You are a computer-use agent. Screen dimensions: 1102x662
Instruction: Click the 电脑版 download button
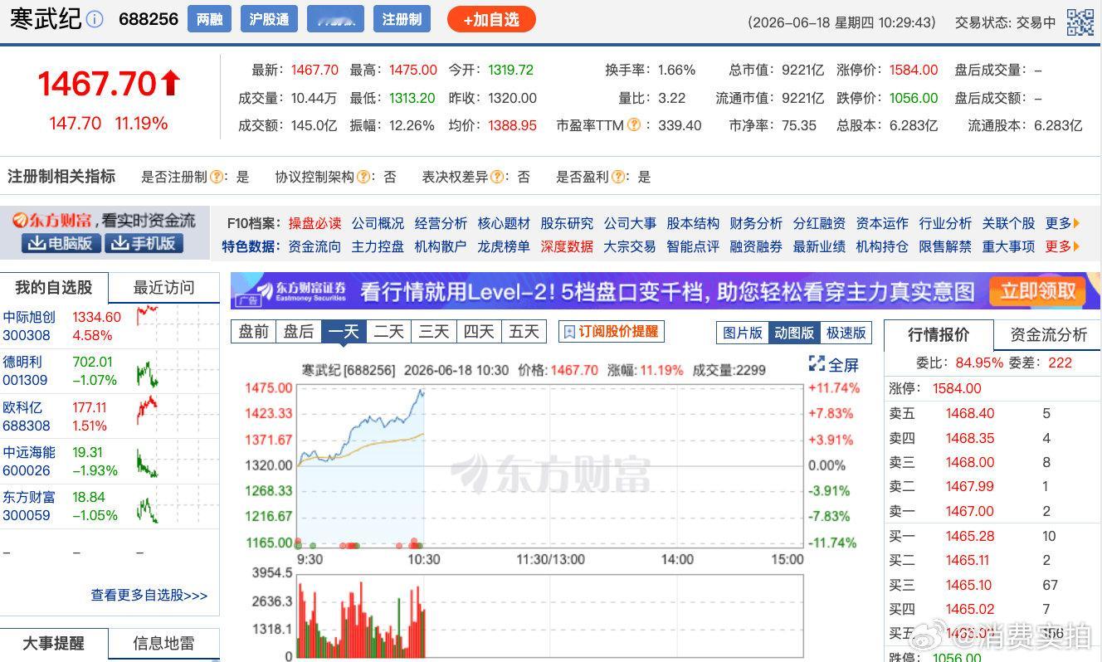pyautogui.click(x=61, y=243)
